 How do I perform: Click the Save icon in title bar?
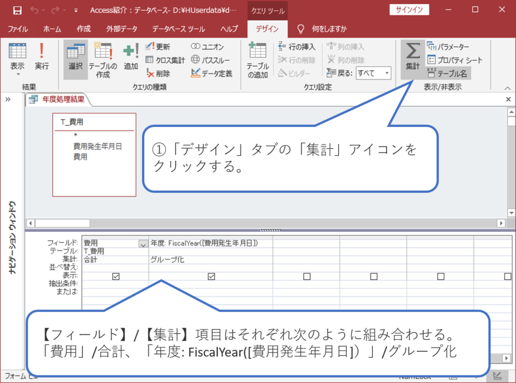click(x=18, y=10)
